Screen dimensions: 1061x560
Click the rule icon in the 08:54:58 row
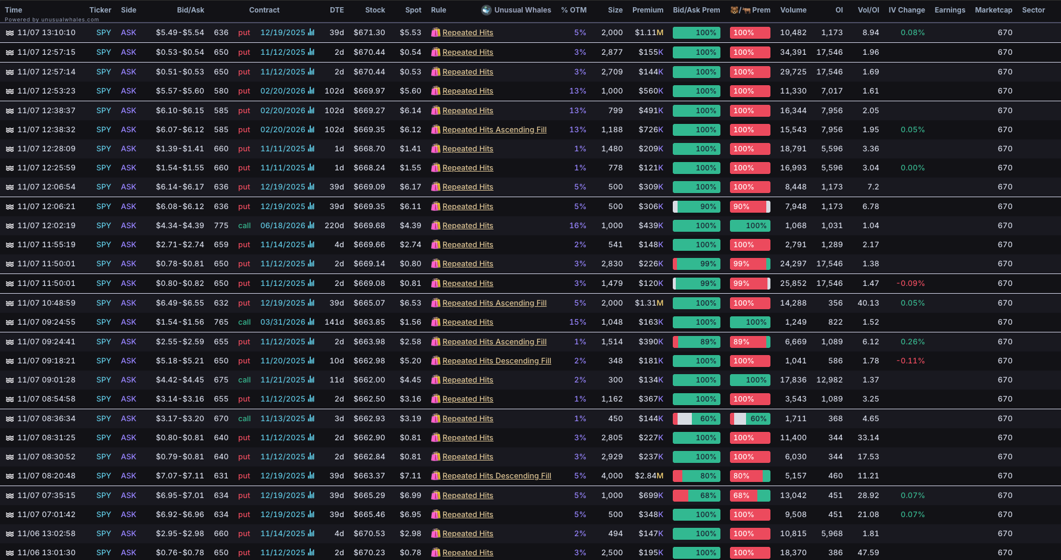point(436,399)
